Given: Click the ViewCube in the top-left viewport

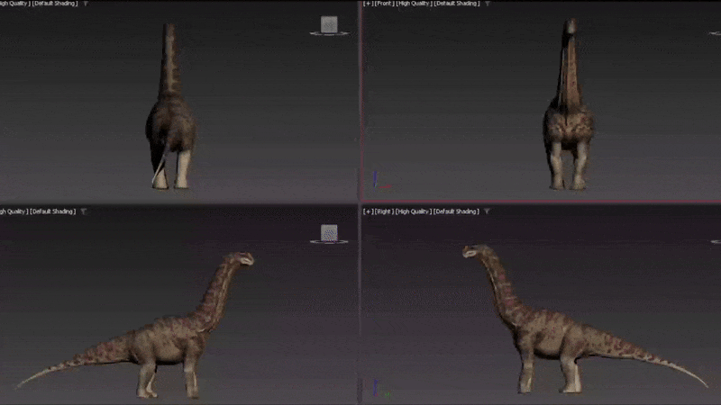Looking at the screenshot, I should coord(328,24).
